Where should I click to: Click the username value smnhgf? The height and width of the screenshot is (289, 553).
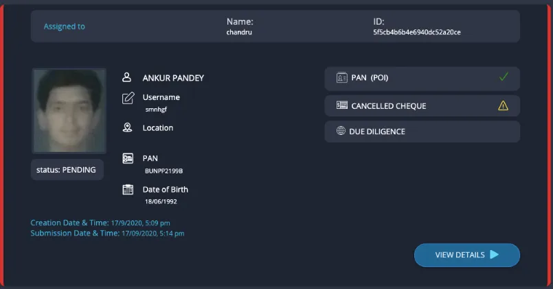[x=156, y=110]
